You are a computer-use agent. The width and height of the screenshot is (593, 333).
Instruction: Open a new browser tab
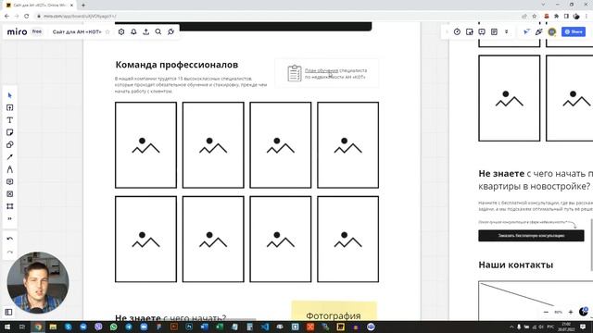[83, 6]
